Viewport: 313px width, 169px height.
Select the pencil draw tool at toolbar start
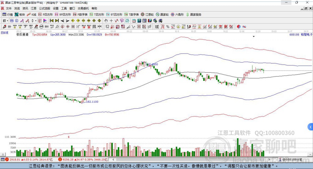pyautogui.click(x=4, y=27)
